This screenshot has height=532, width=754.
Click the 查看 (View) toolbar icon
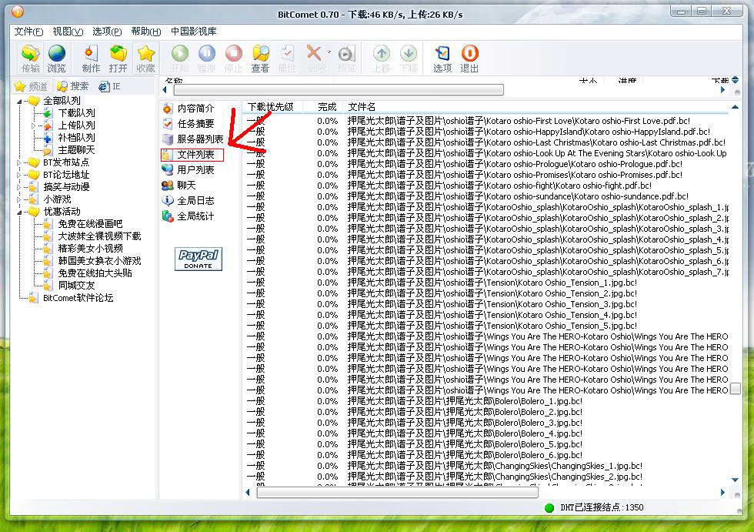261,59
